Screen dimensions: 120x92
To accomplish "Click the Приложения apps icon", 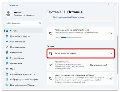I will pyautogui.click(x=7, y=53).
